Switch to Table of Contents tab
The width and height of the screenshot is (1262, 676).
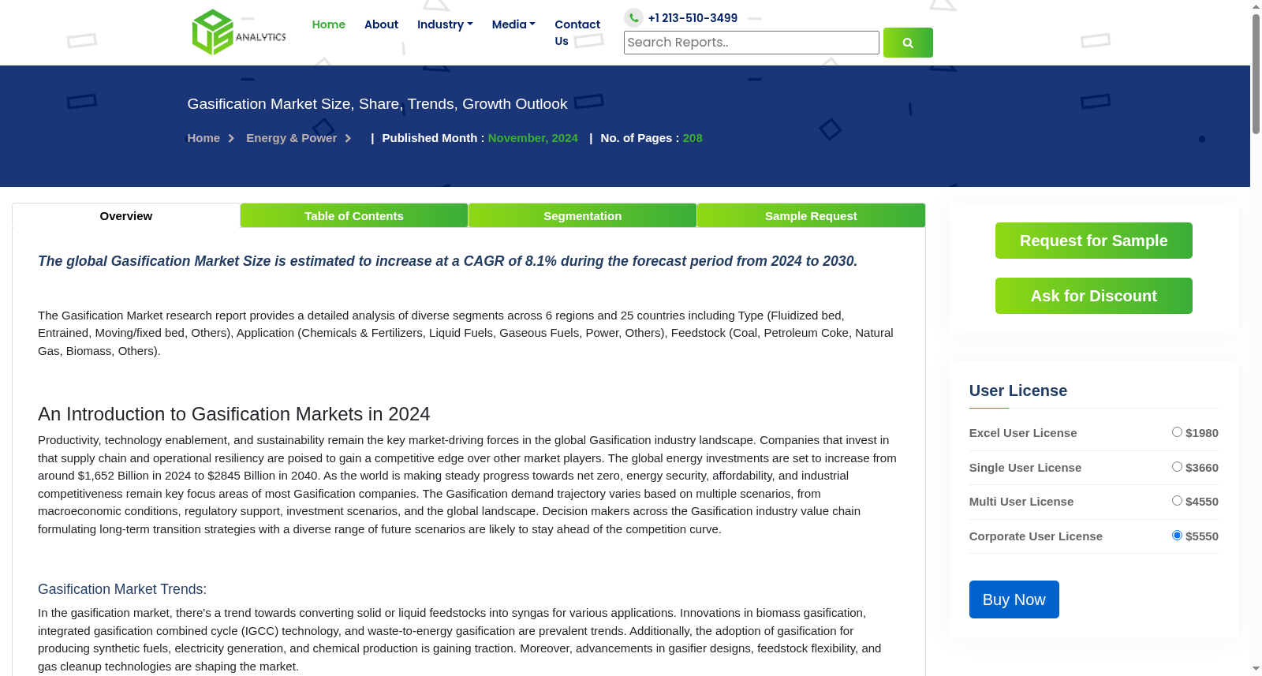(354, 215)
